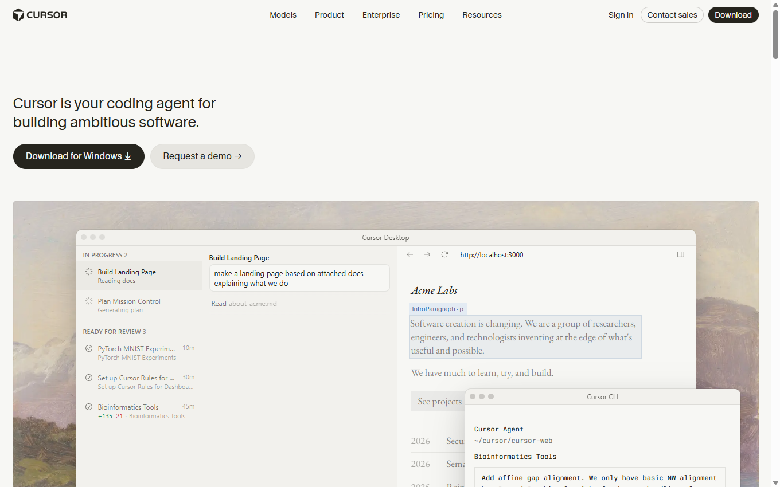Click the Download button in the header
Screen dimensions: 780x487
coord(734,15)
